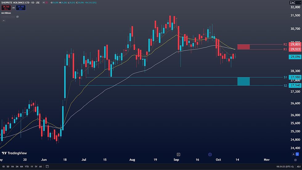Viewport: 302px width, 170px height.
Task: Click the red SELL 28,760 button
Action: (x=6, y=8)
